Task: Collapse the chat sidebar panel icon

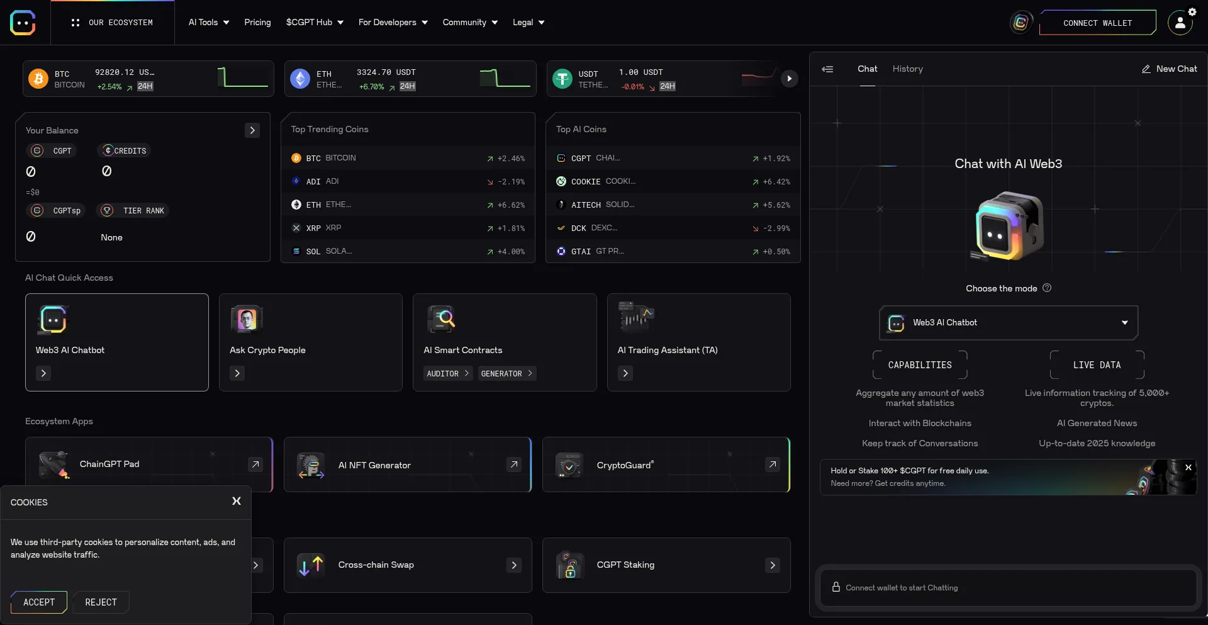Action: (827, 69)
